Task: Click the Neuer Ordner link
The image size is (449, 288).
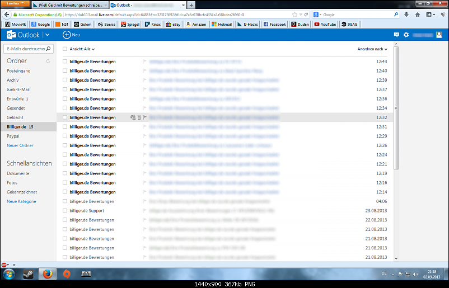Action: 20,145
